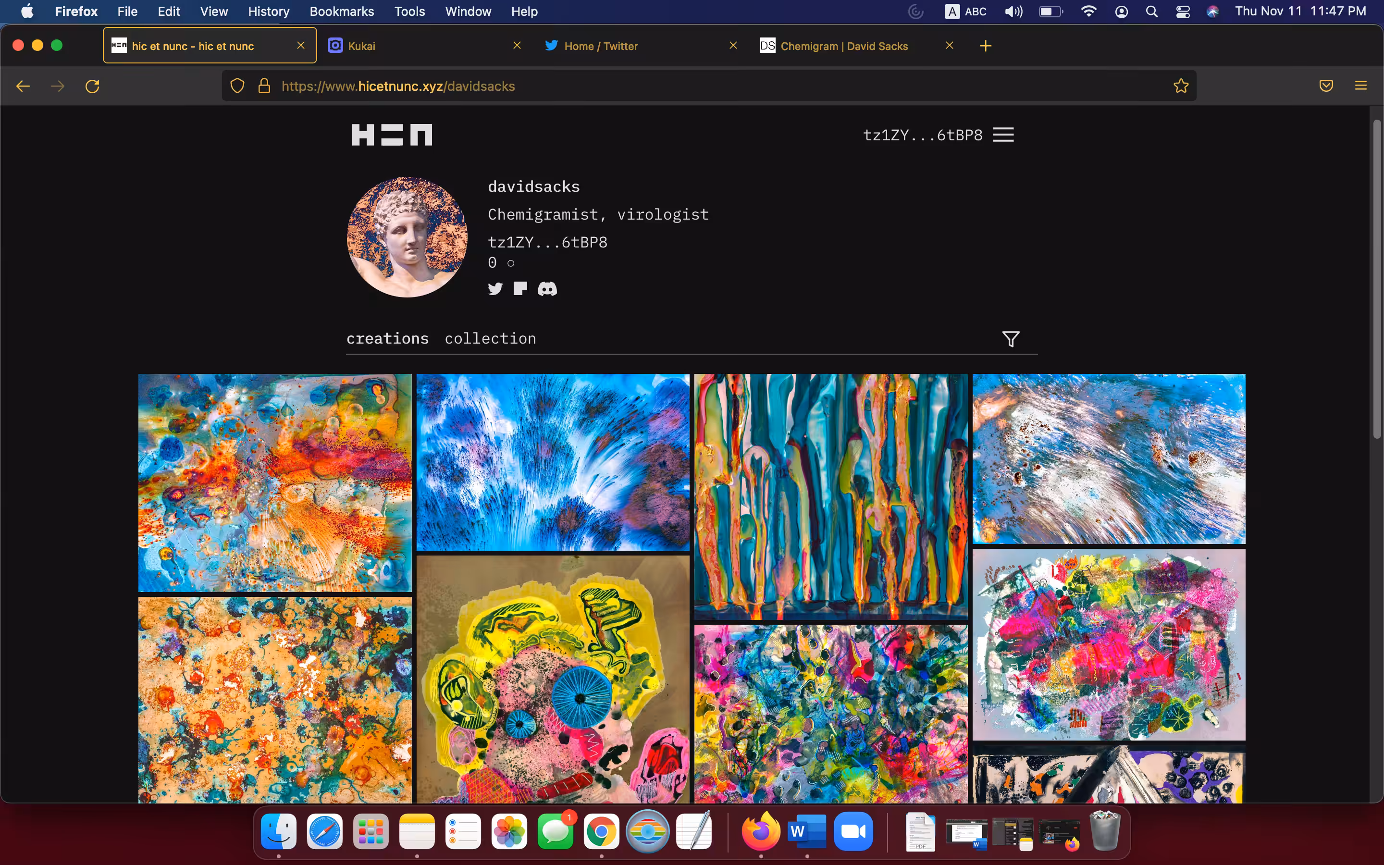Open Spotlight search in the menu bar

[1152, 12]
